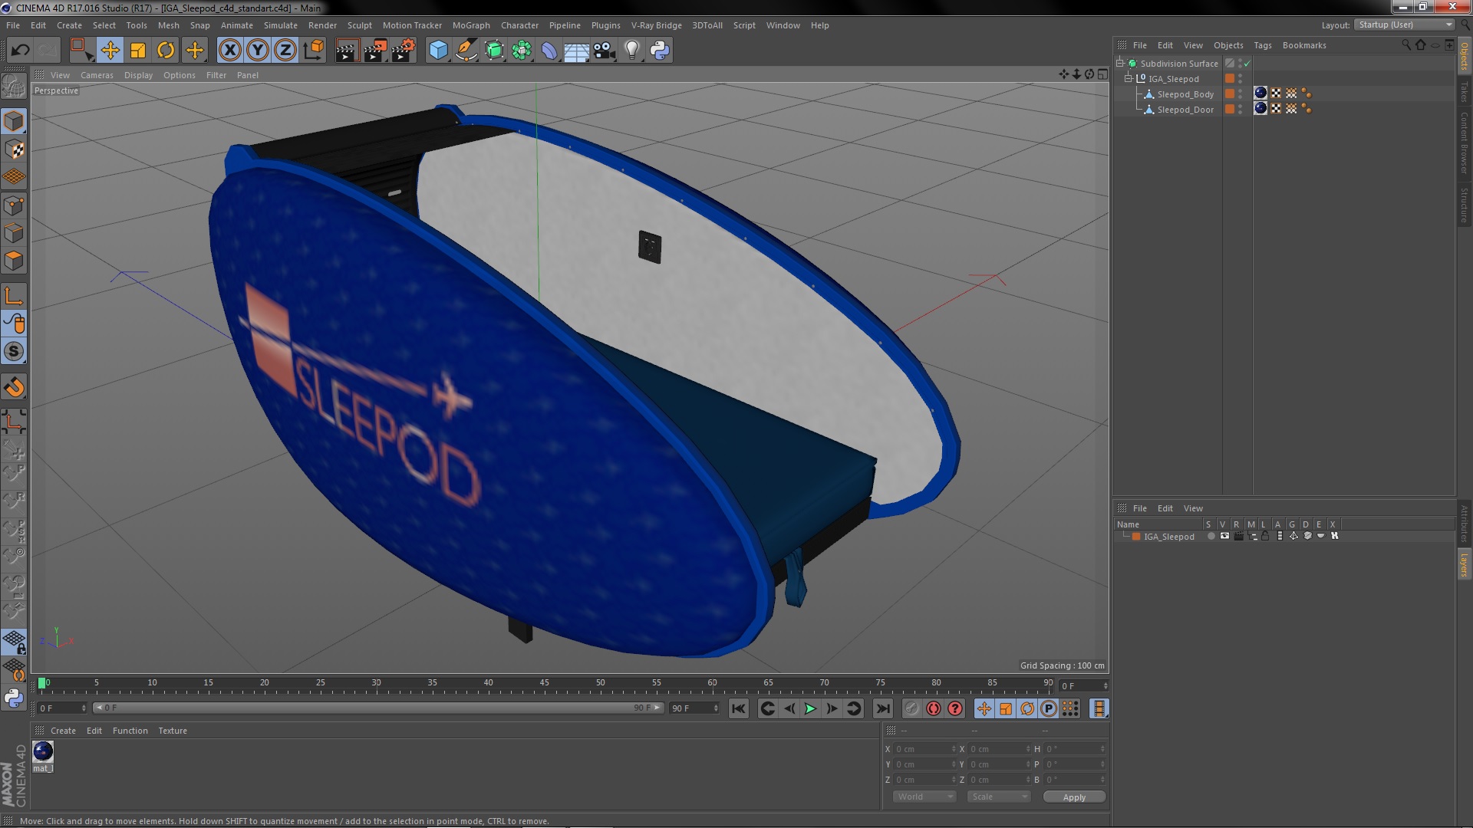The width and height of the screenshot is (1473, 828).
Task: Collapse the Subdivision Surface tree node
Action: 1120,64
